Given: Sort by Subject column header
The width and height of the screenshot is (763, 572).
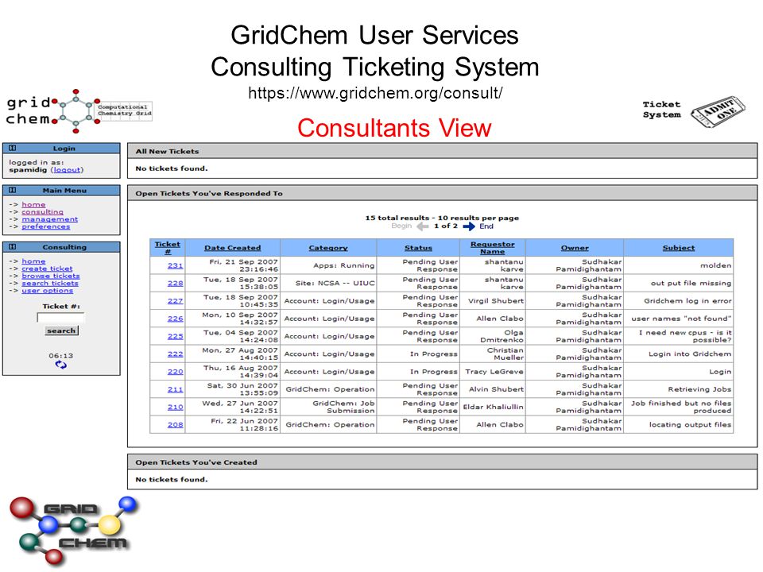Looking at the screenshot, I should 679,248.
